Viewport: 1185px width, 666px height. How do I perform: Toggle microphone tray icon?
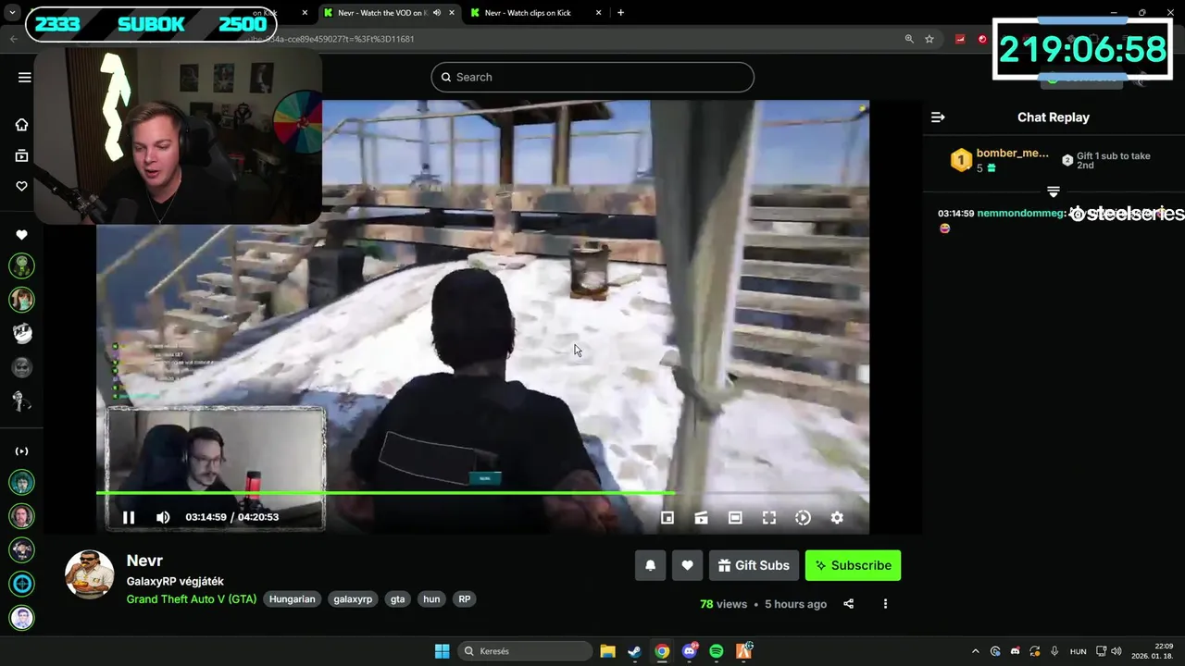pyautogui.click(x=1054, y=651)
